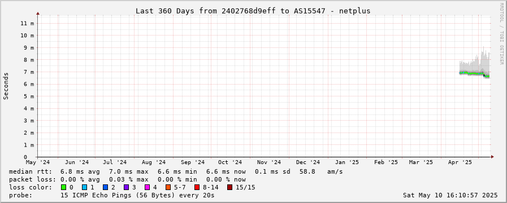Click the blue loss color 2 swatch
Image resolution: width=507 pixels, height=203 pixels.
(x=105, y=188)
